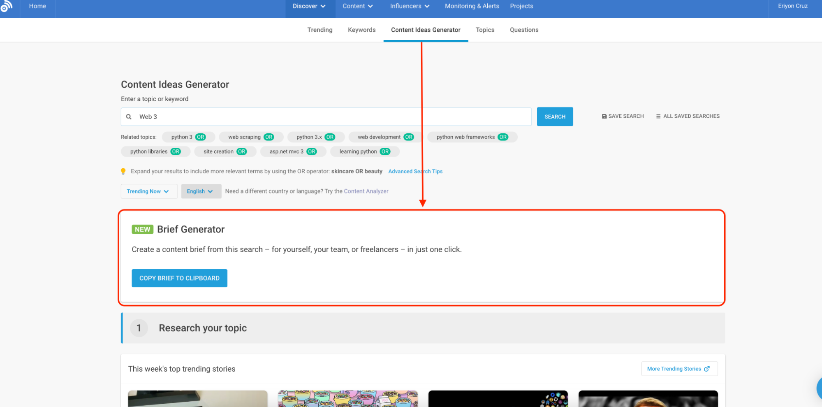Click COPY BRIEF TO CLIPBOARD button
Viewport: 822px width, 407px height.
[x=179, y=278]
